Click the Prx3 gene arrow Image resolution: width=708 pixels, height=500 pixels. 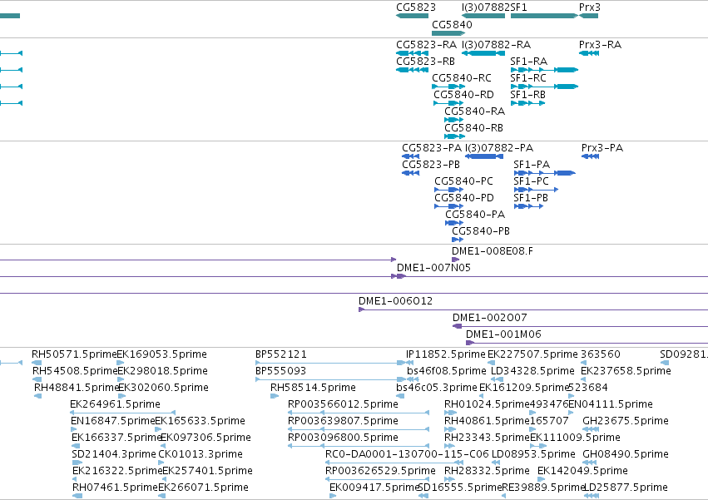click(589, 16)
